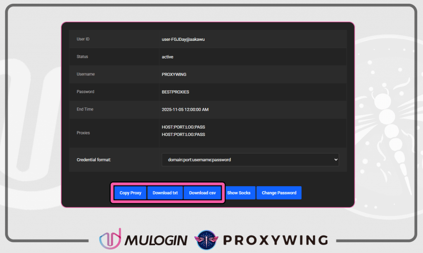
Task: Click the Username row label
Action: (86, 74)
